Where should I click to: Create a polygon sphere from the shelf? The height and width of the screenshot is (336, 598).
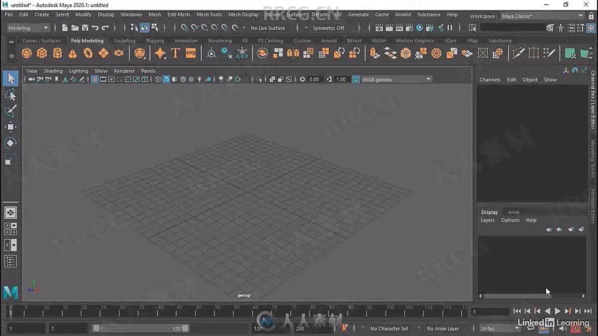pos(27,53)
